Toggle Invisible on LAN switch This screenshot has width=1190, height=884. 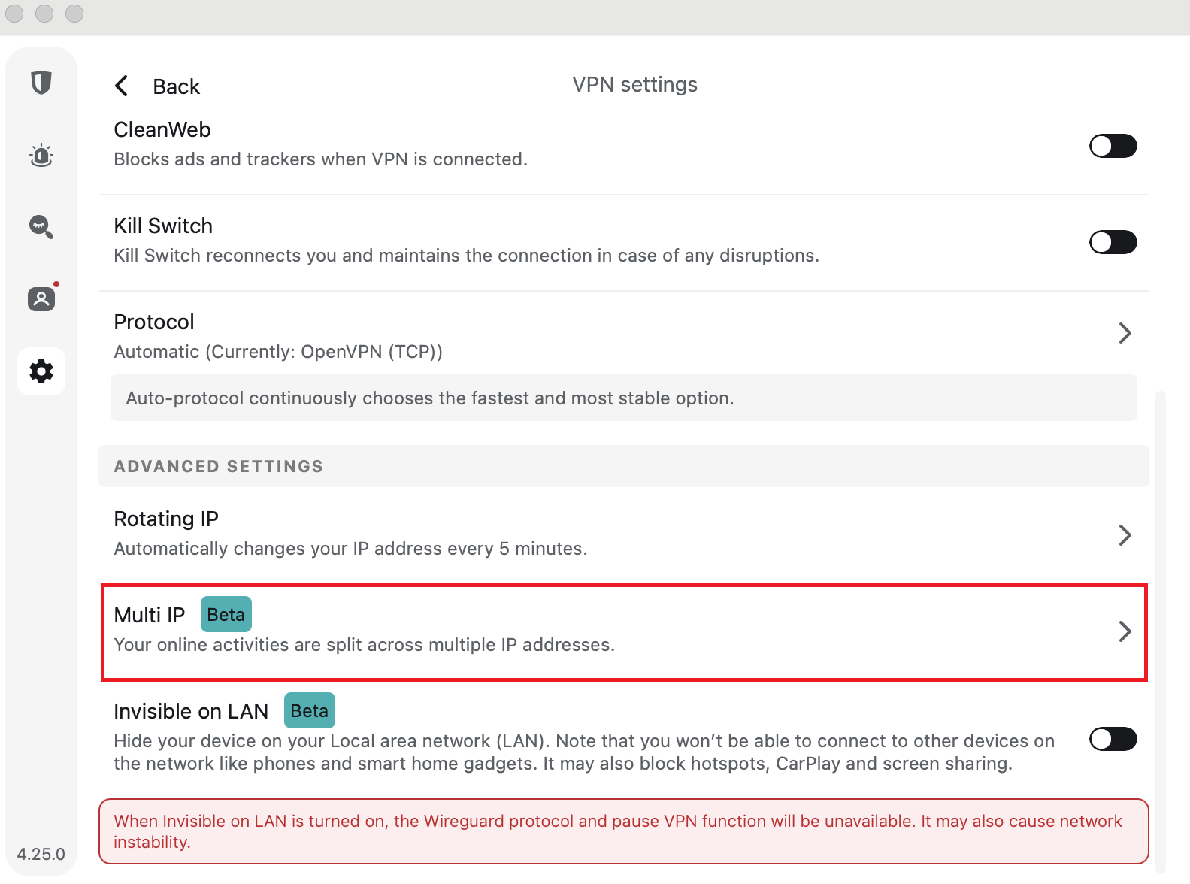click(1113, 739)
